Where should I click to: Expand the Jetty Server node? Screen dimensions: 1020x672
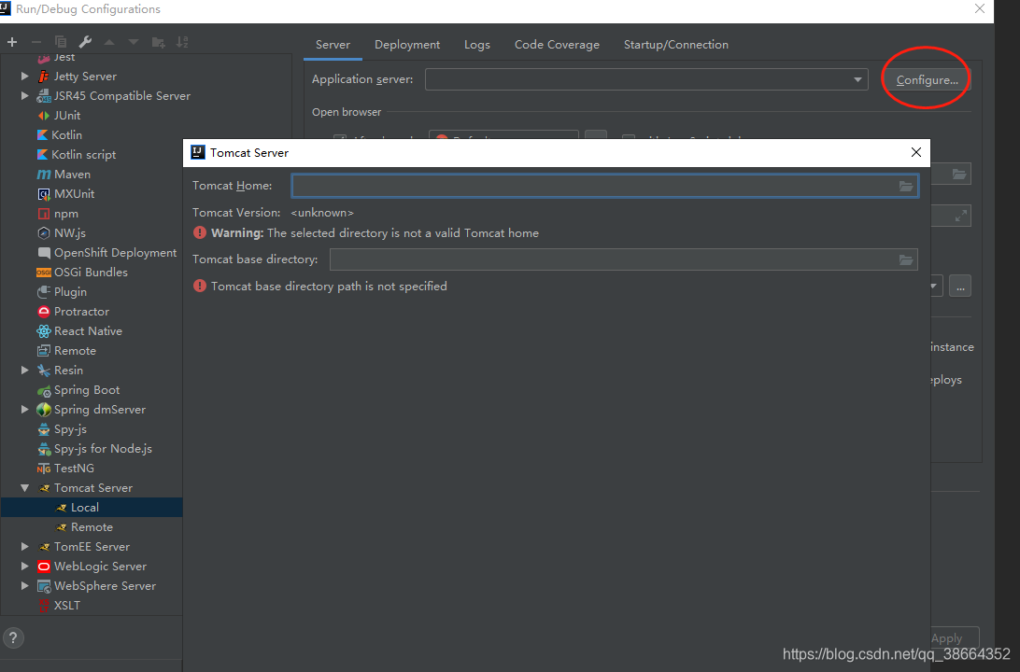(24, 76)
